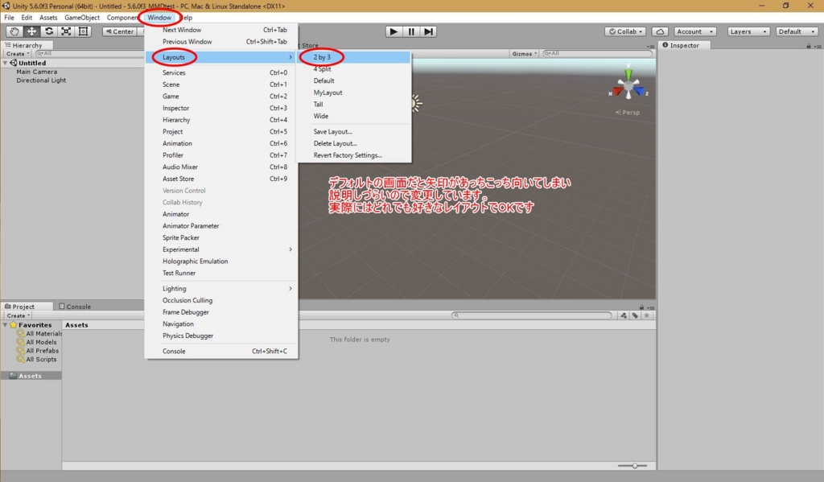Select the Scale tool
Viewport: 824px width, 482px height.
click(66, 31)
